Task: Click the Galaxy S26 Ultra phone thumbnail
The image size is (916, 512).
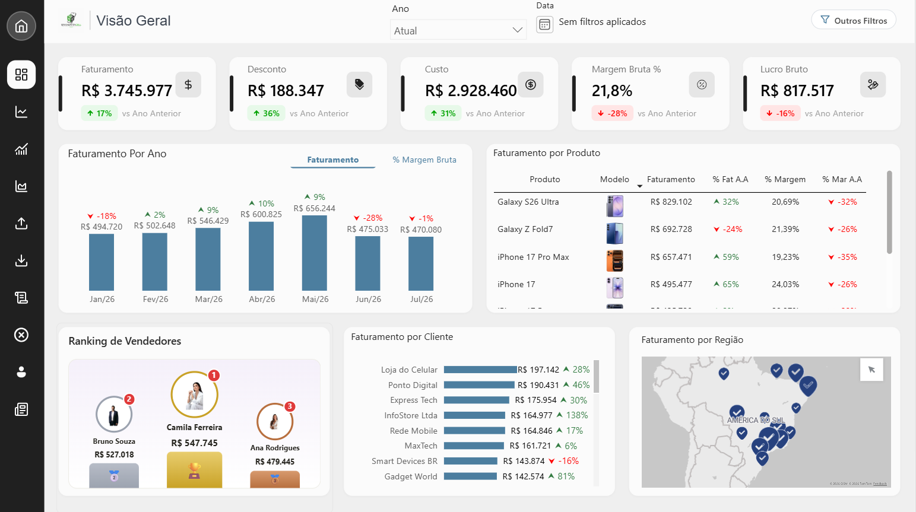Action: pyautogui.click(x=614, y=206)
